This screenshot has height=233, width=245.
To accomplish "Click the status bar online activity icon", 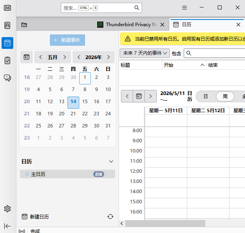I will click(22, 231).
